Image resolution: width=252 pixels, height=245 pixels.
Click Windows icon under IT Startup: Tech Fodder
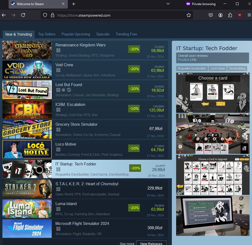[58, 169]
